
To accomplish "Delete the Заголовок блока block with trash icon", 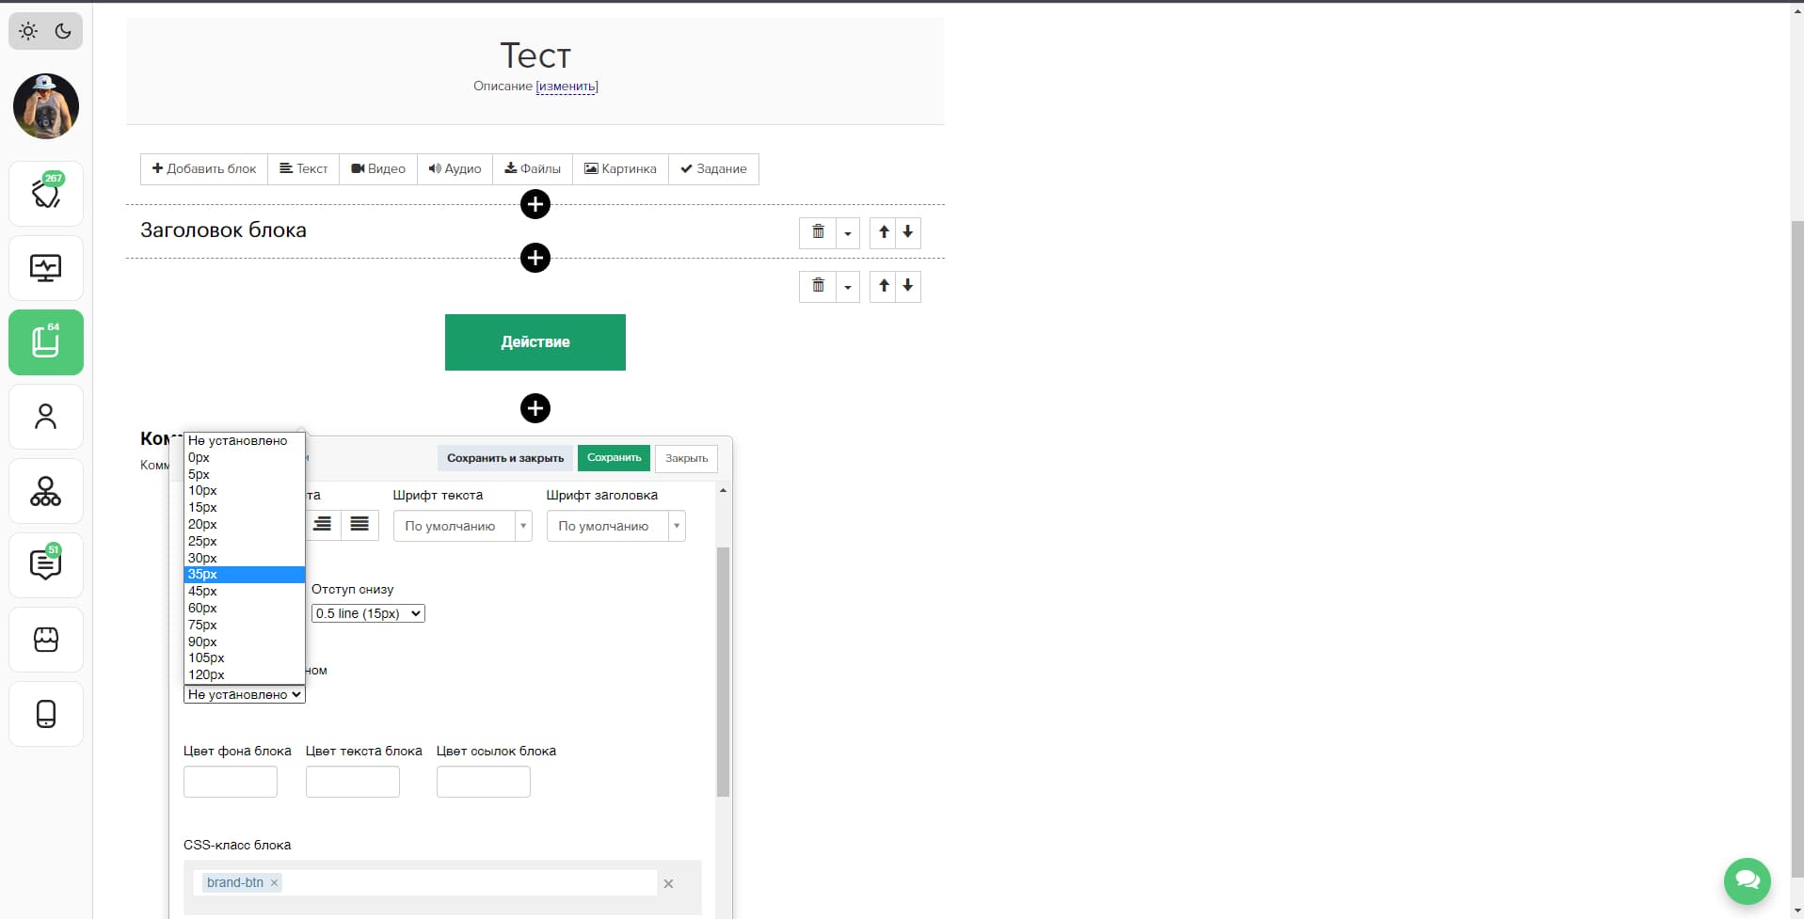I will click(x=818, y=232).
